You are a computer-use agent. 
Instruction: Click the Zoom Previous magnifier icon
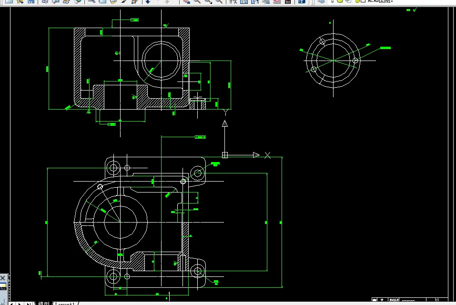[x=219, y=1]
